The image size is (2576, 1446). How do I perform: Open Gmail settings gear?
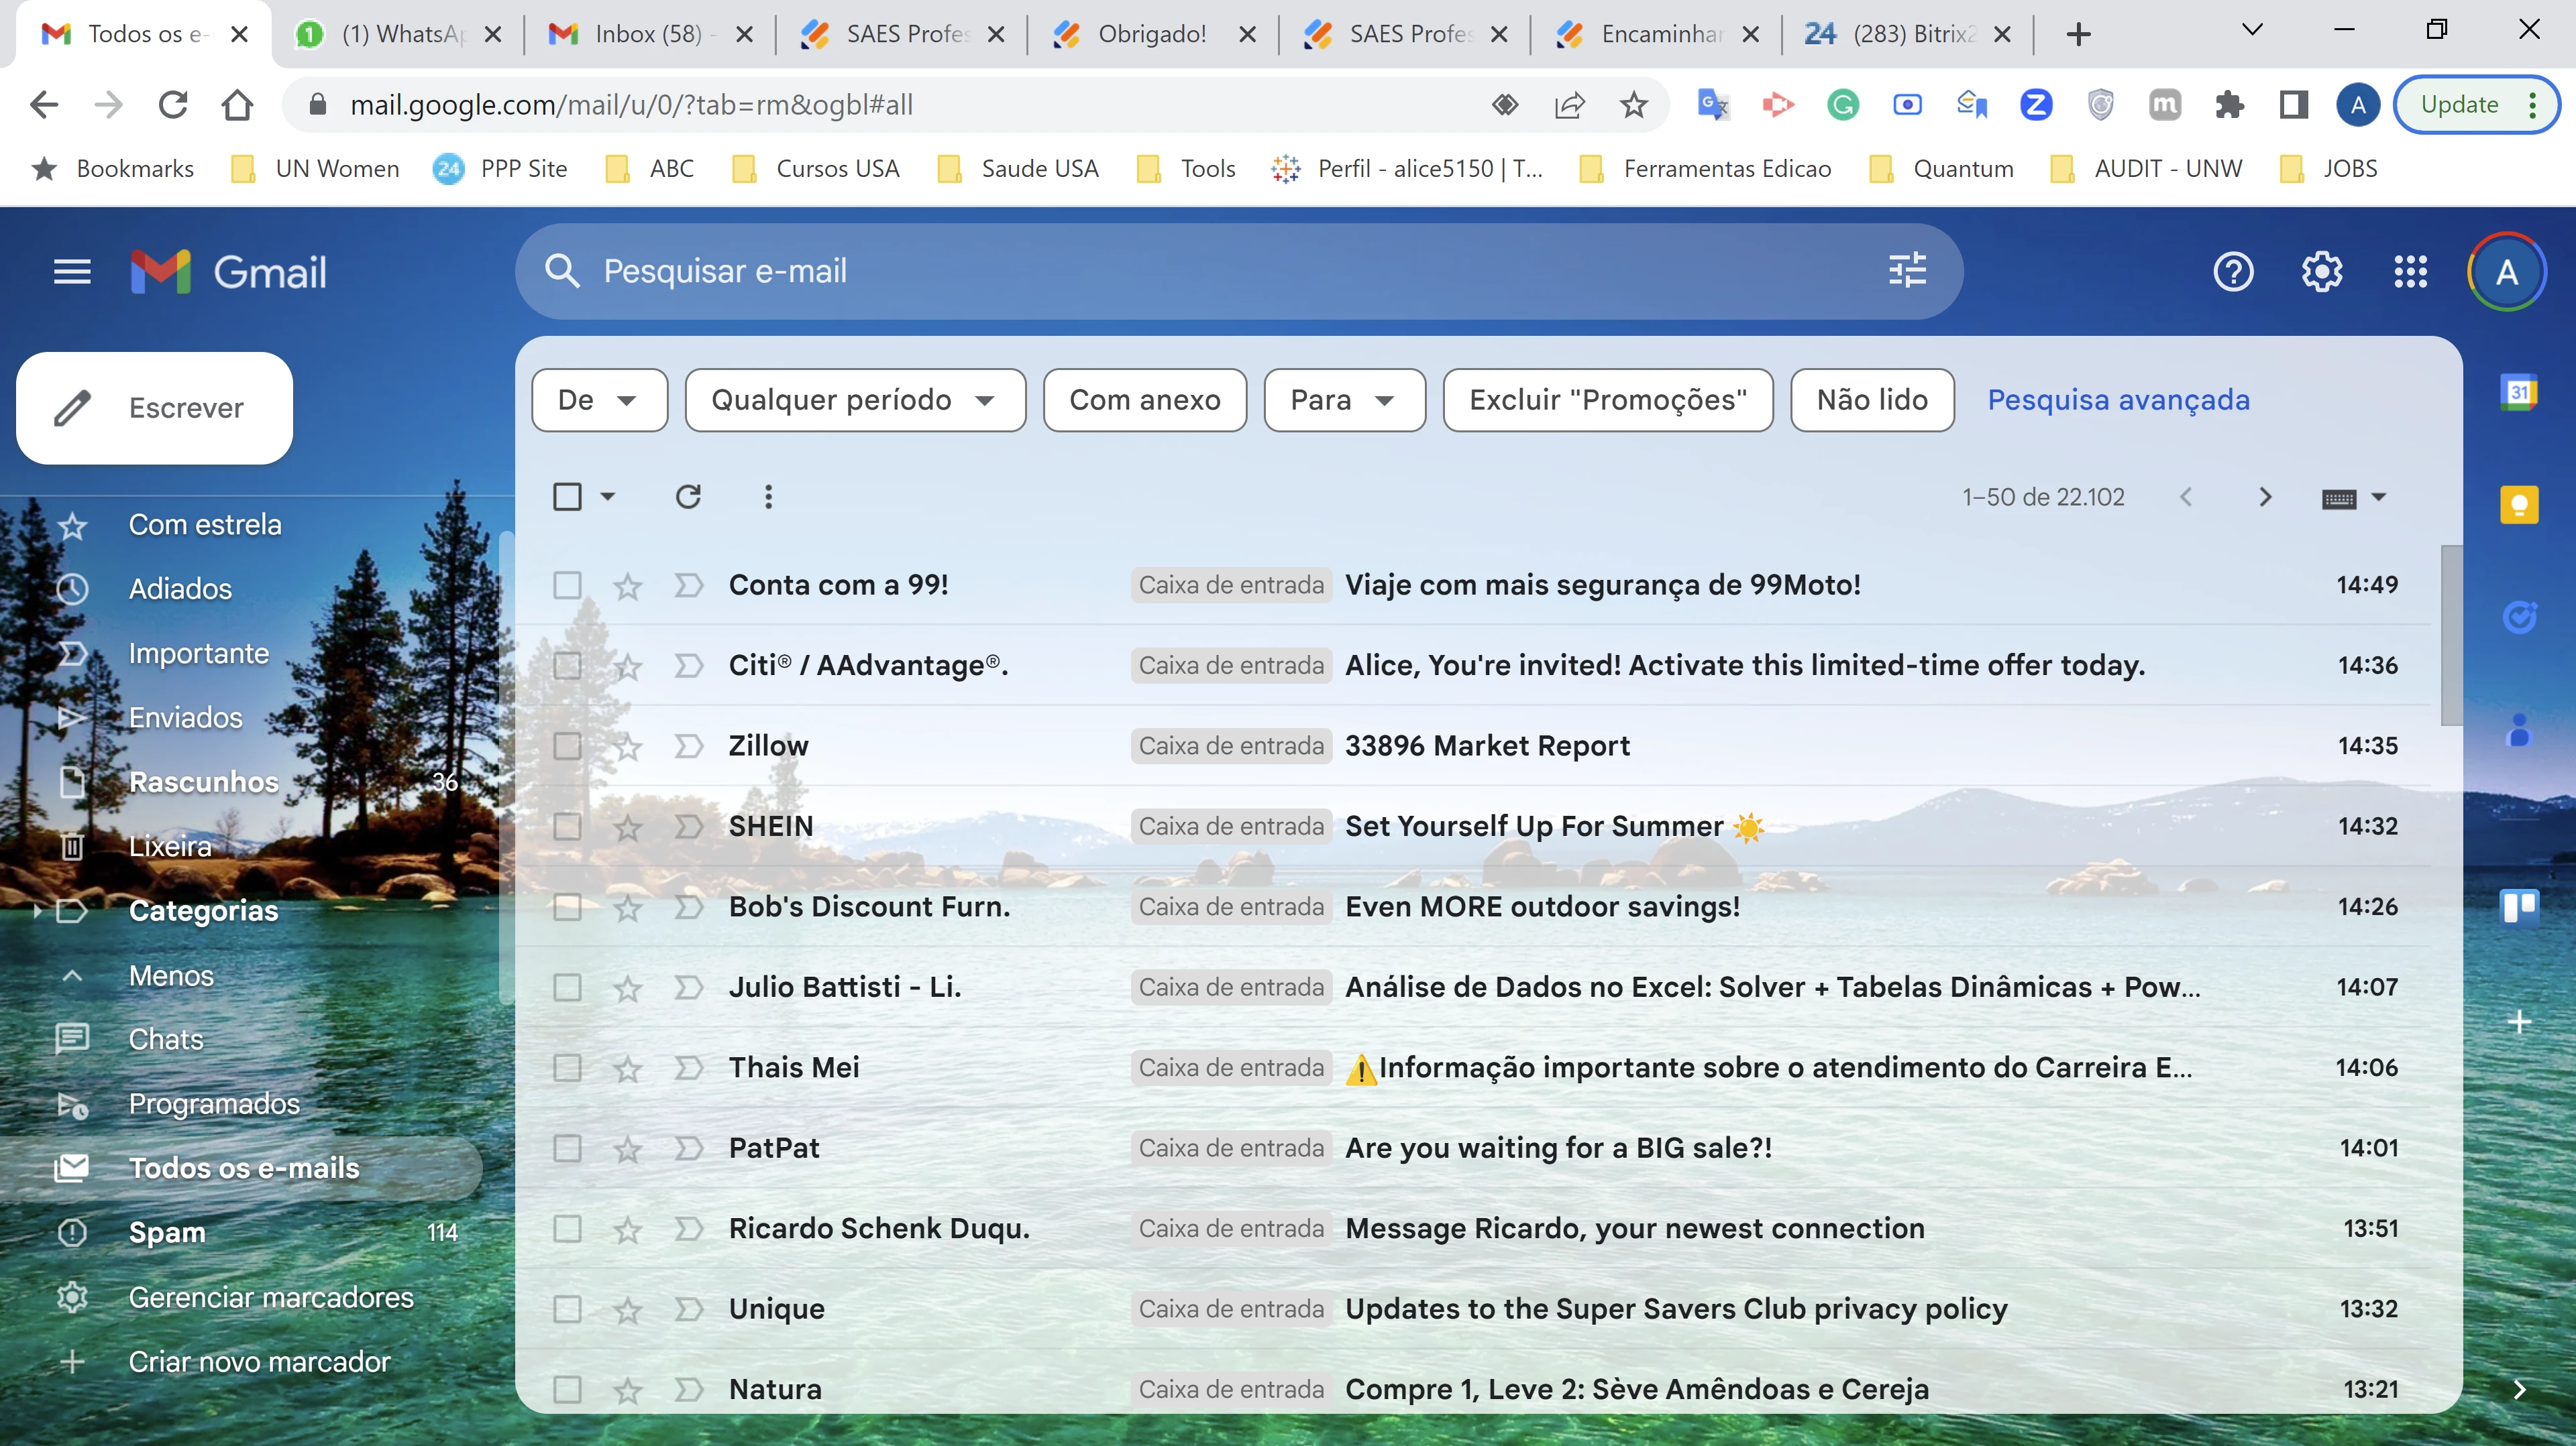click(x=2321, y=271)
